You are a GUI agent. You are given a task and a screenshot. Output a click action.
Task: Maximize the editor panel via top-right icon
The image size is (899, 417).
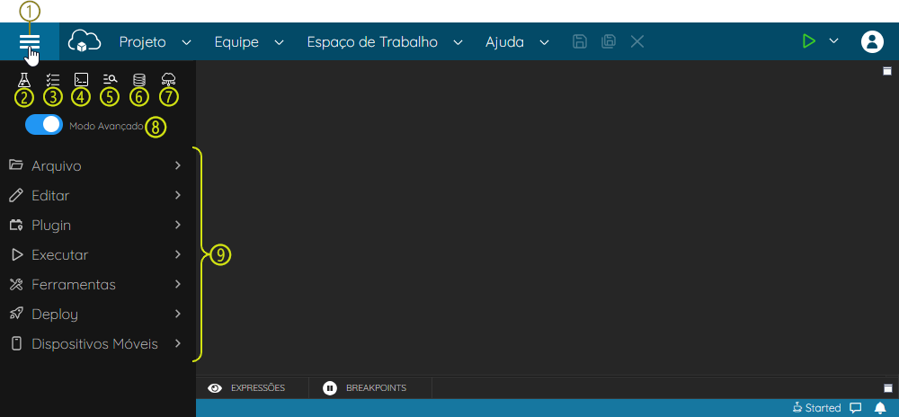887,71
